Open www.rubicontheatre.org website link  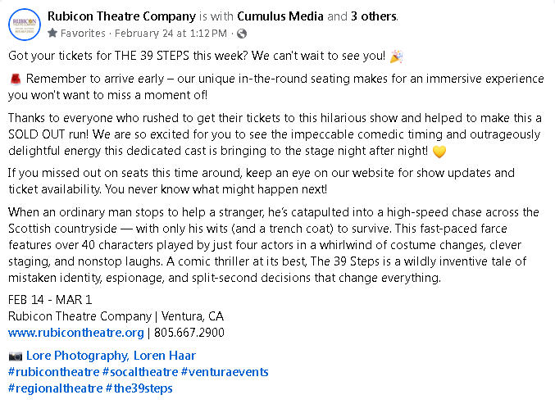pyautogui.click(x=75, y=333)
